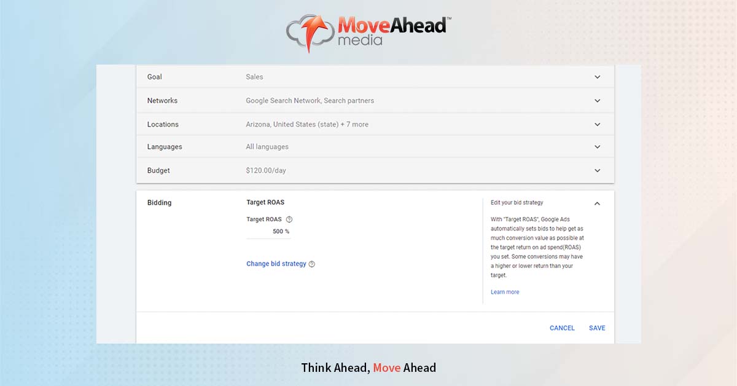Viewport: 737px width, 386px height.
Task: Expand the Languages row chevron
Action: click(597, 147)
